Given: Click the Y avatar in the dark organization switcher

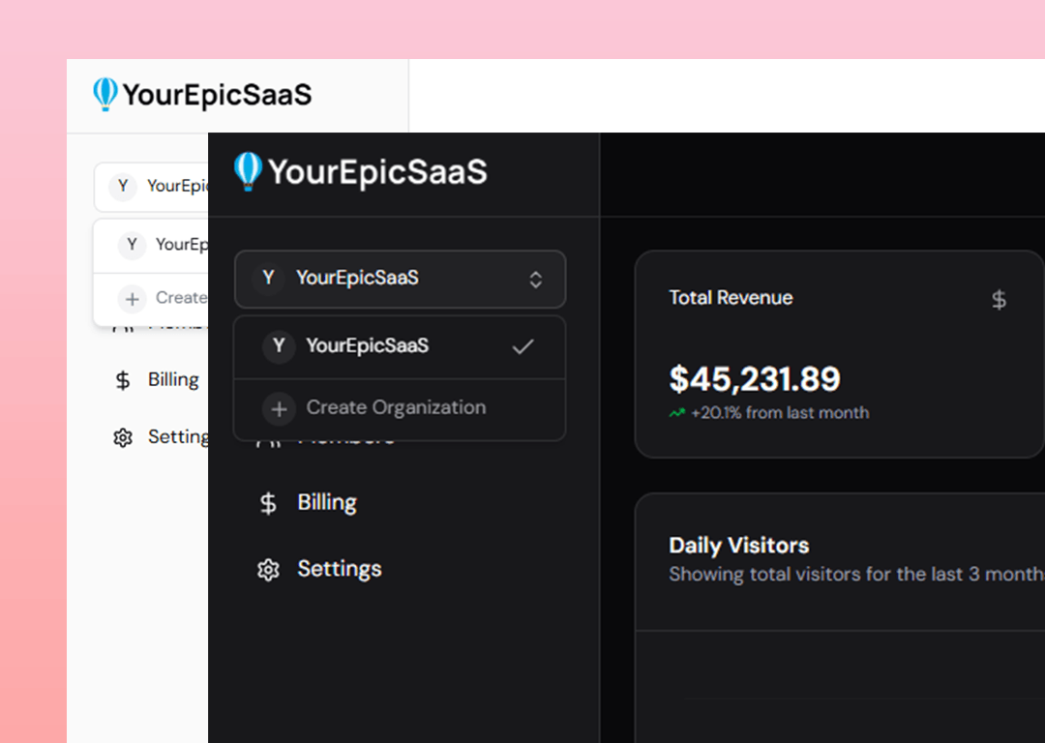Looking at the screenshot, I should pos(268,279).
